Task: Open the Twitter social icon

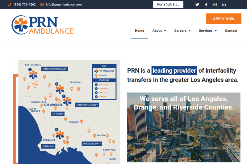Action: [197, 5]
